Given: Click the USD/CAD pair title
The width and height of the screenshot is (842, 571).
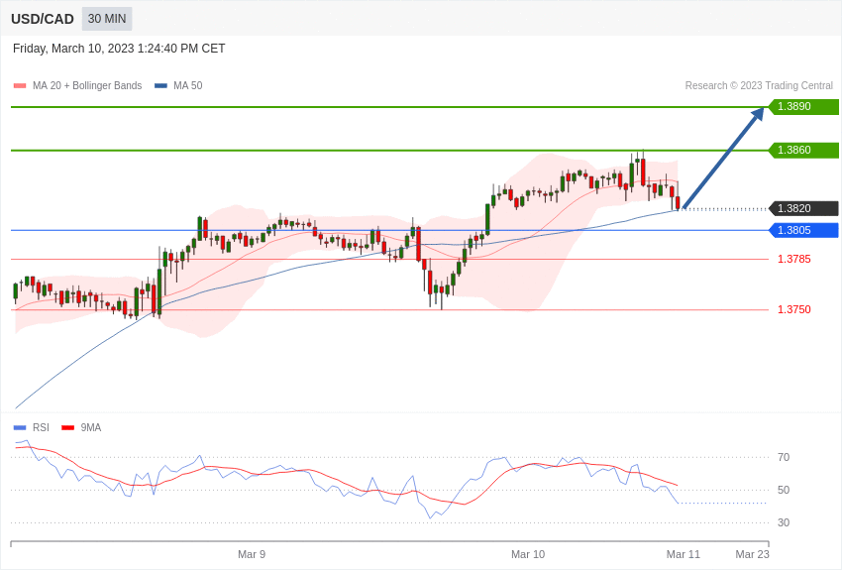Looking at the screenshot, I should pyautogui.click(x=43, y=19).
